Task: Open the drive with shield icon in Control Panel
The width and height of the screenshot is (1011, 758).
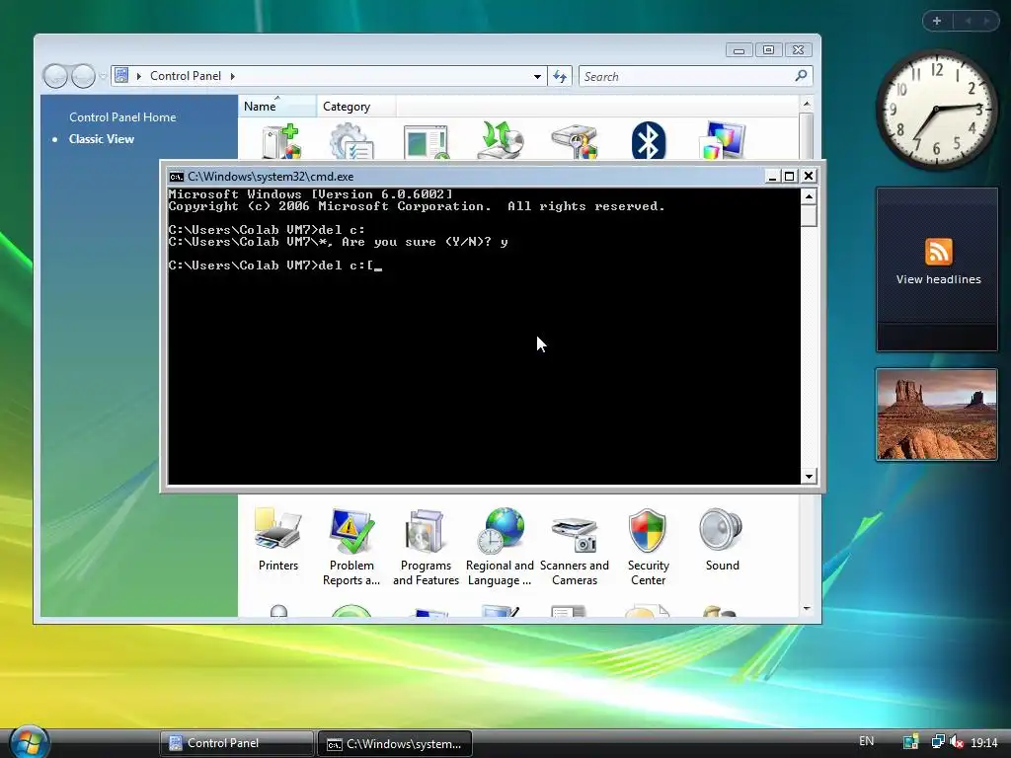Action: (574, 141)
